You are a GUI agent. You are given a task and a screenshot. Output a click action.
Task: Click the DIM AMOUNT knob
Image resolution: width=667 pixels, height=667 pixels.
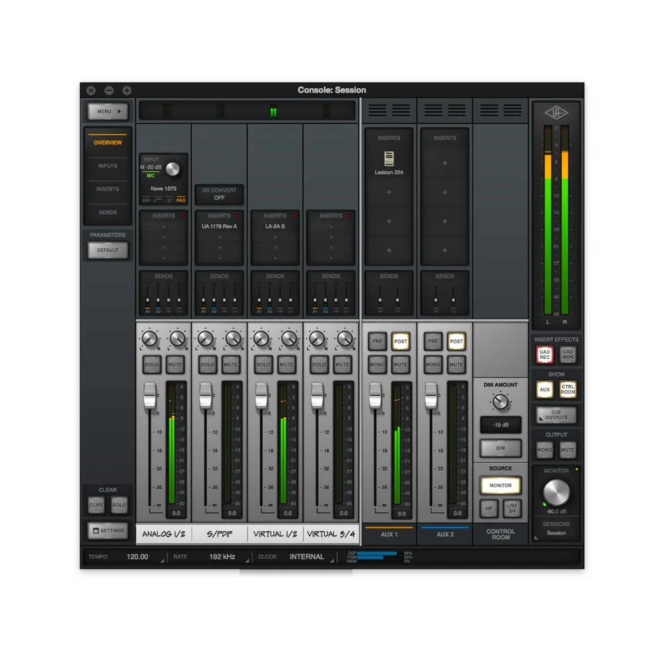(x=500, y=402)
